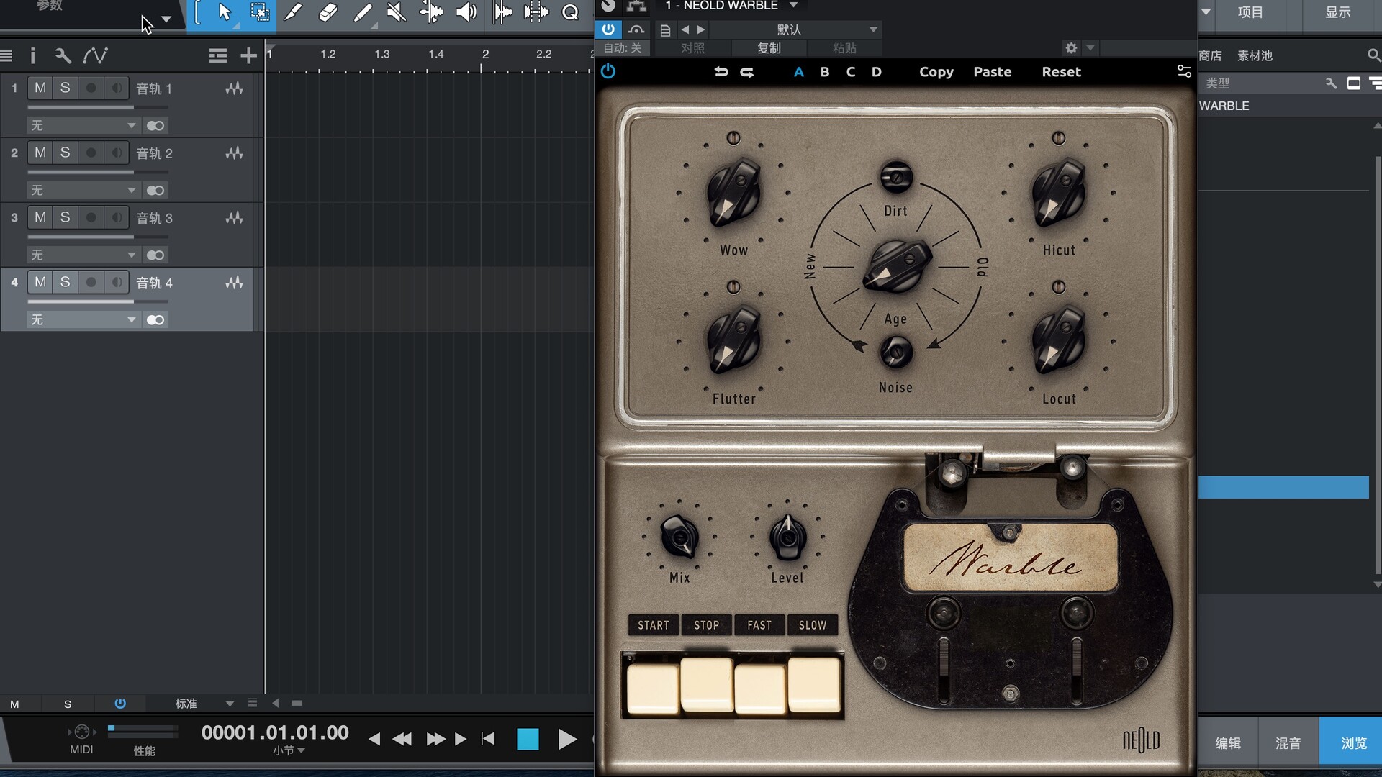
Task: Select the Arrow tool in toolbar
Action: 225,12
